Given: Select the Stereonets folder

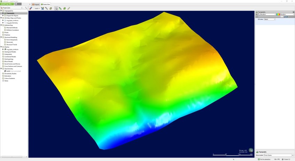Looking at the screenshot, I should (10, 42).
